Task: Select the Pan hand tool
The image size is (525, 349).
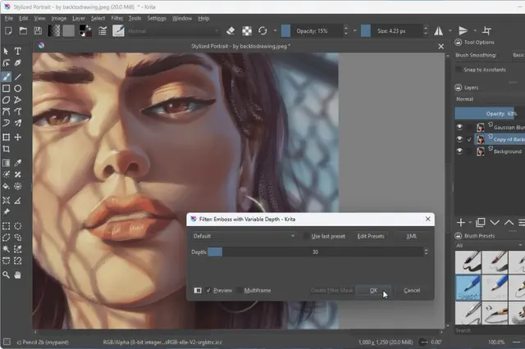Action: tap(18, 274)
